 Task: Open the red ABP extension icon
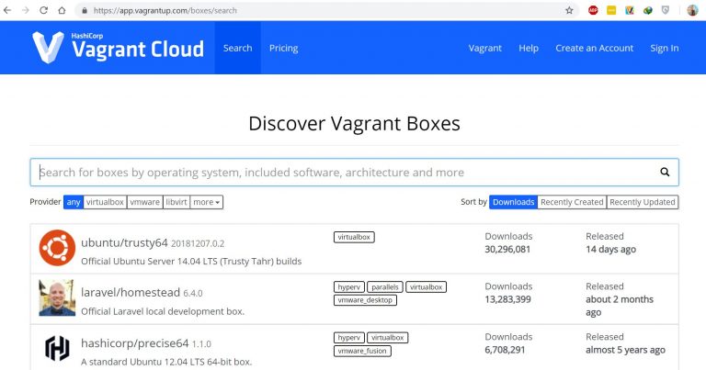point(593,10)
